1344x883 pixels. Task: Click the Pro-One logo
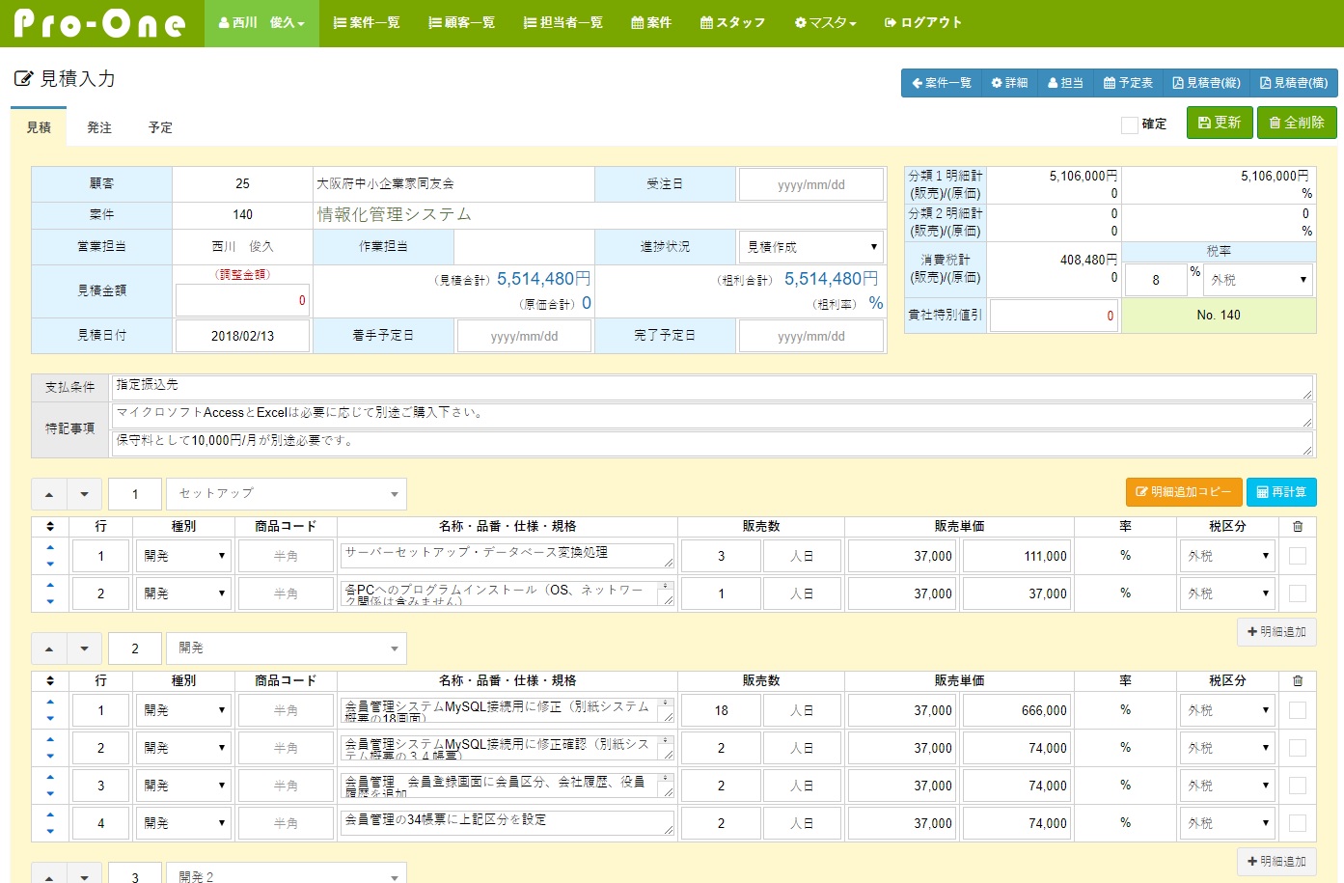click(100, 23)
